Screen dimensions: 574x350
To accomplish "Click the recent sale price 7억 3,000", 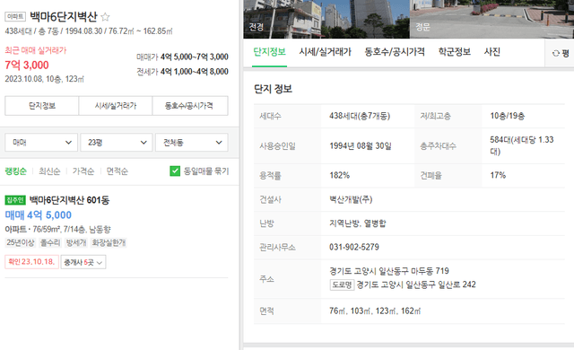I will click(x=27, y=66).
